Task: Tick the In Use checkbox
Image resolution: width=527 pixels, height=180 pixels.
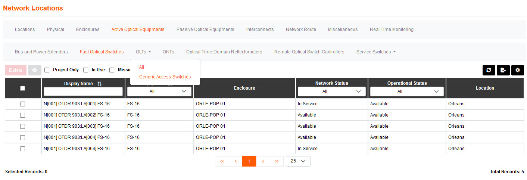Action: pos(85,70)
